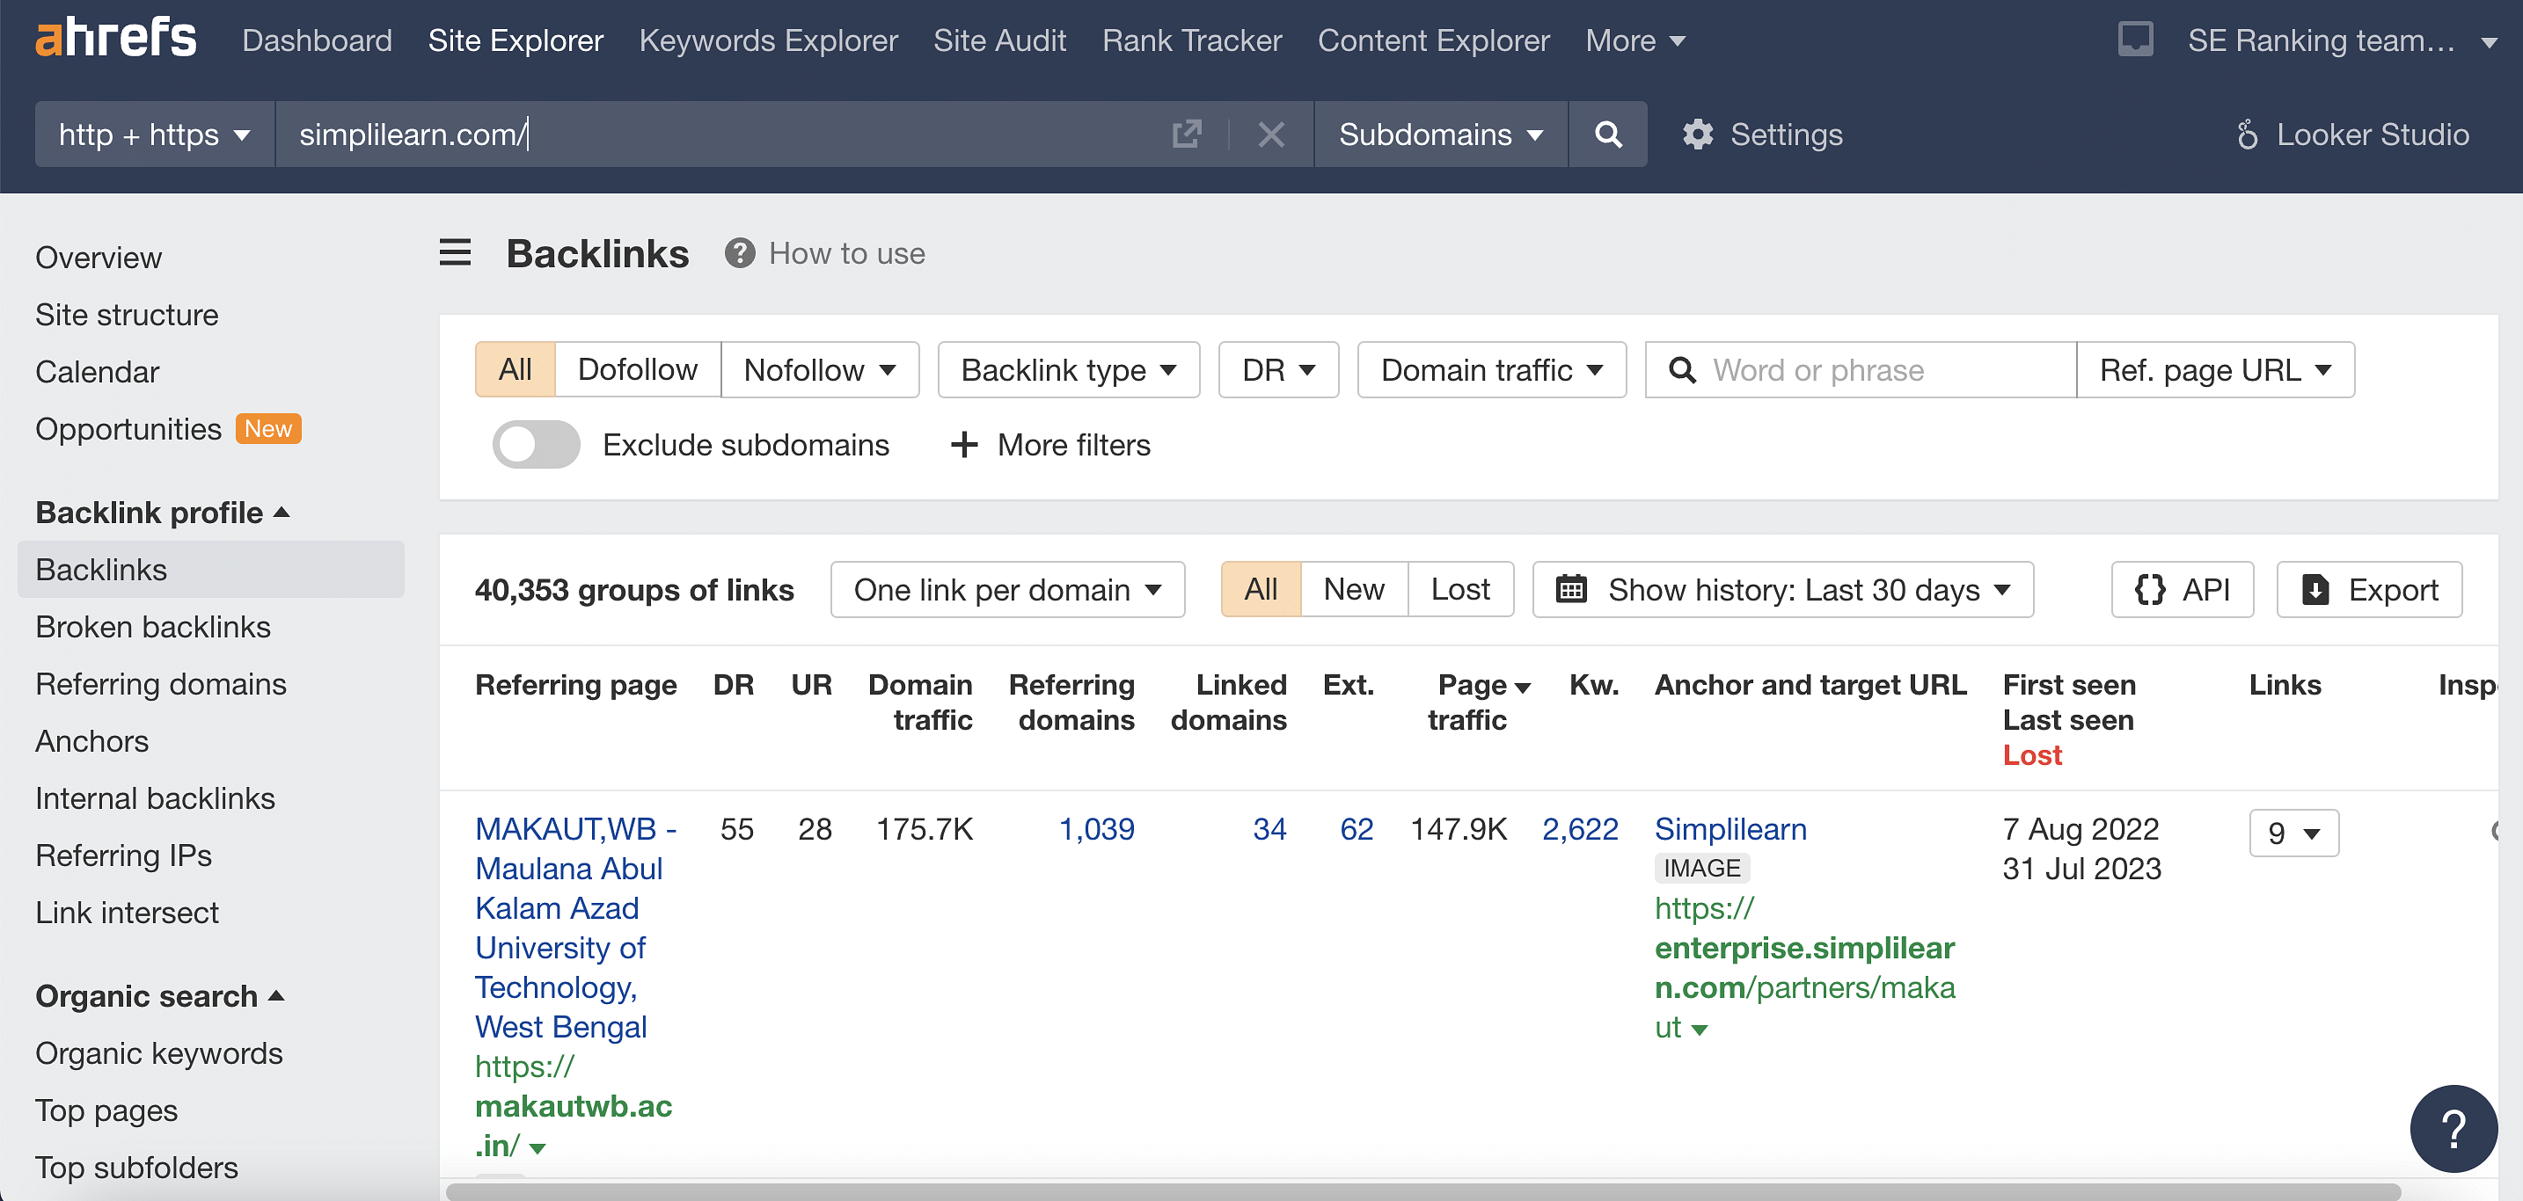The height and width of the screenshot is (1201, 2523).
Task: Open Link intersect report
Action: click(128, 913)
